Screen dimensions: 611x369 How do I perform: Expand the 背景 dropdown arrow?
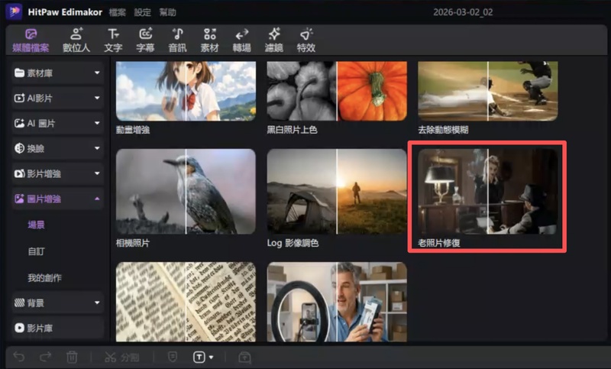pyautogui.click(x=97, y=303)
